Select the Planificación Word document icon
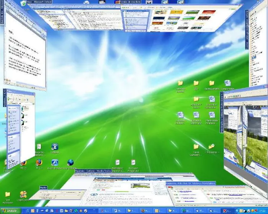 point(212,115)
